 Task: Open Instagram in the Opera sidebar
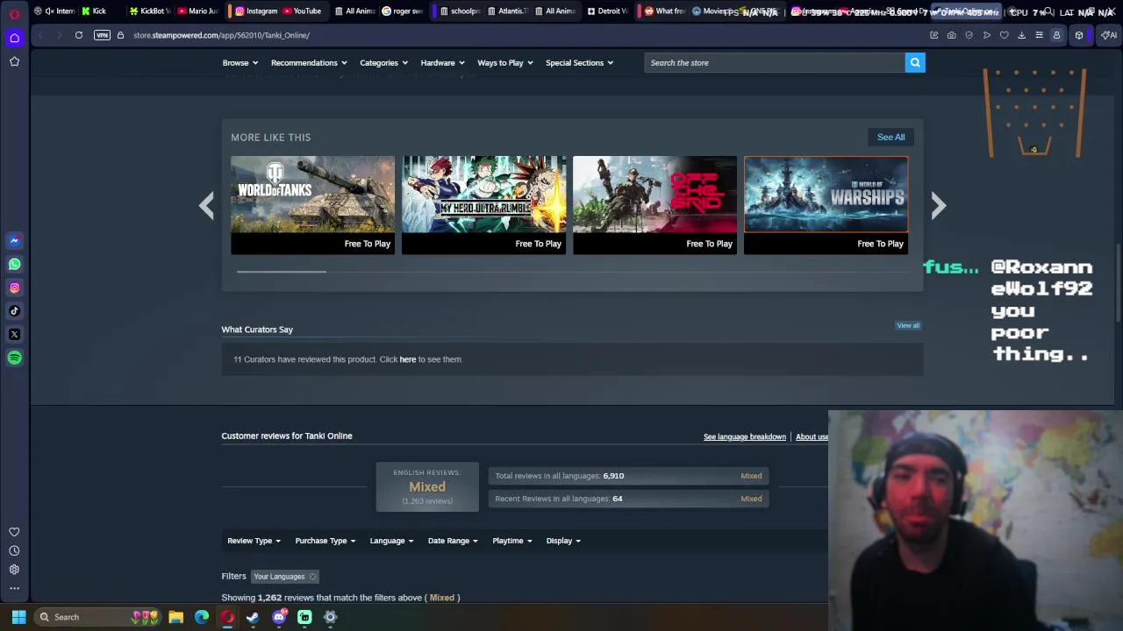tap(14, 287)
